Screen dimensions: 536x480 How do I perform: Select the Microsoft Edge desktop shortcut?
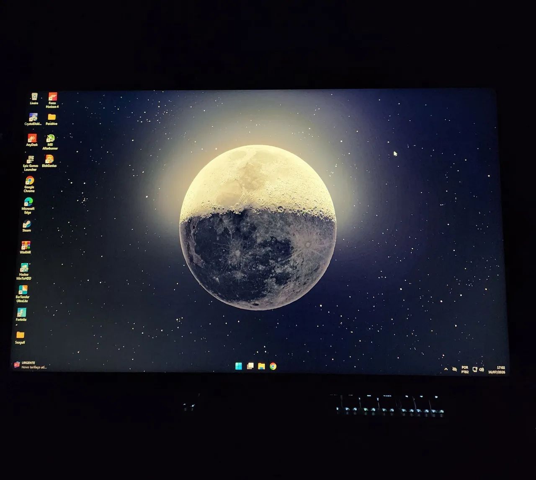click(x=28, y=206)
